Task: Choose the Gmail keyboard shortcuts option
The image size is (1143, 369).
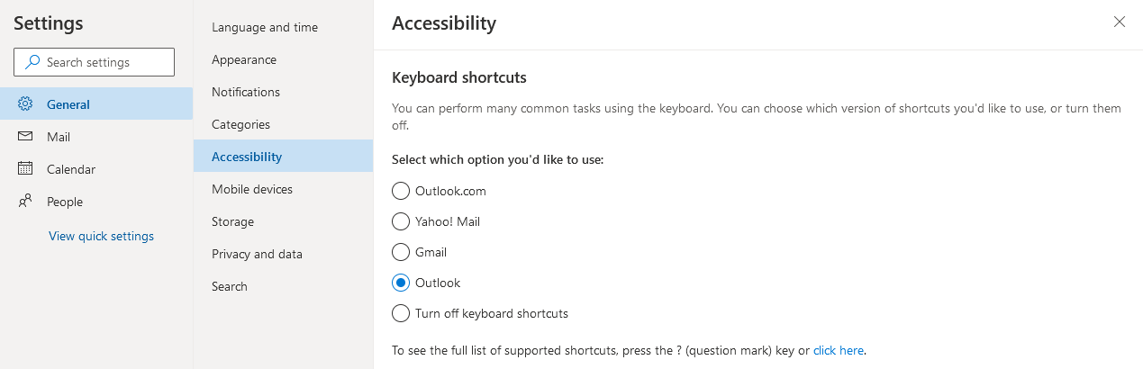Action: pos(401,252)
